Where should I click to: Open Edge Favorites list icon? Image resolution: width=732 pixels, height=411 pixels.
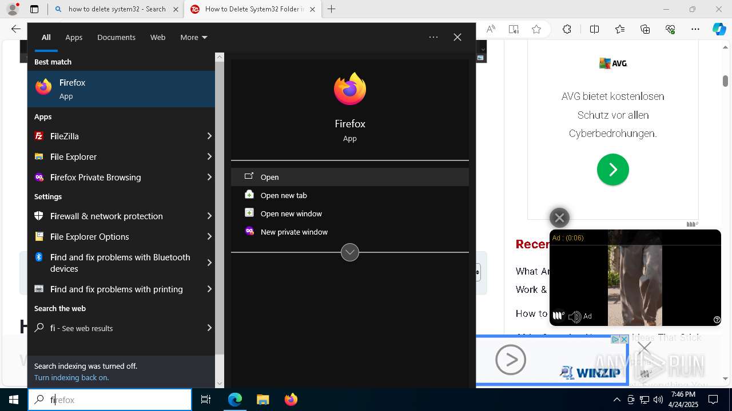pos(620,29)
